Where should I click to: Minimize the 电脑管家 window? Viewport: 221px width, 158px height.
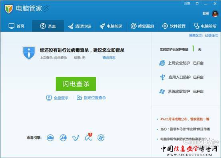[205, 4]
